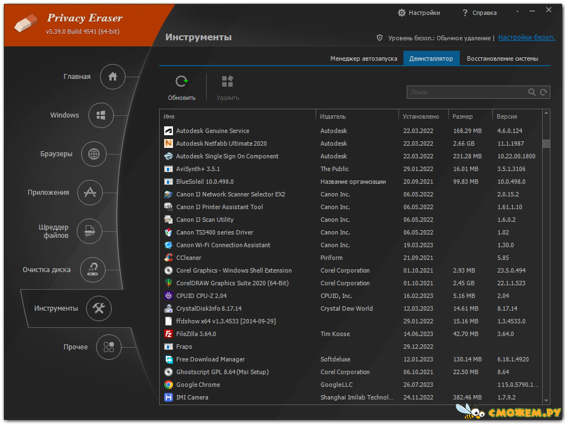This screenshot has height=426, width=567.
Task: Click the CCleaner program icon
Action: coord(169,258)
